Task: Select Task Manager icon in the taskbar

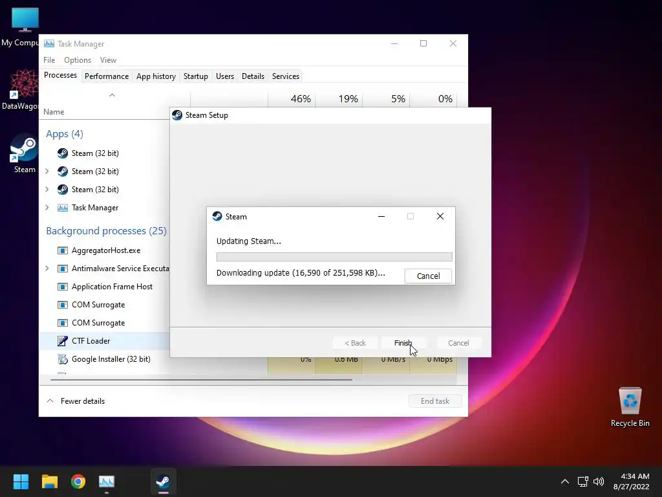Action: click(107, 481)
